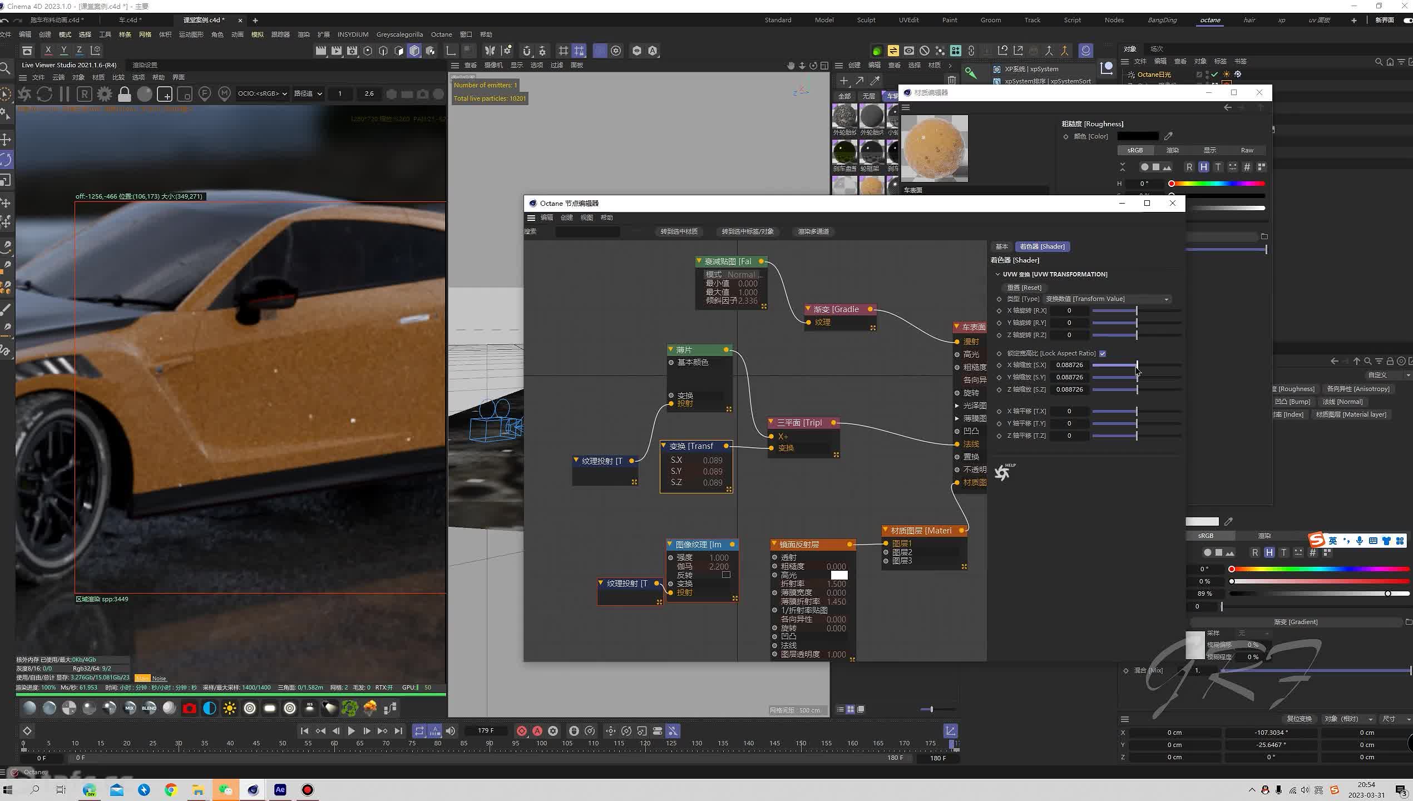
Task: Toggle the X轴缩放 [S.X] keyframe diamond
Action: (999, 365)
